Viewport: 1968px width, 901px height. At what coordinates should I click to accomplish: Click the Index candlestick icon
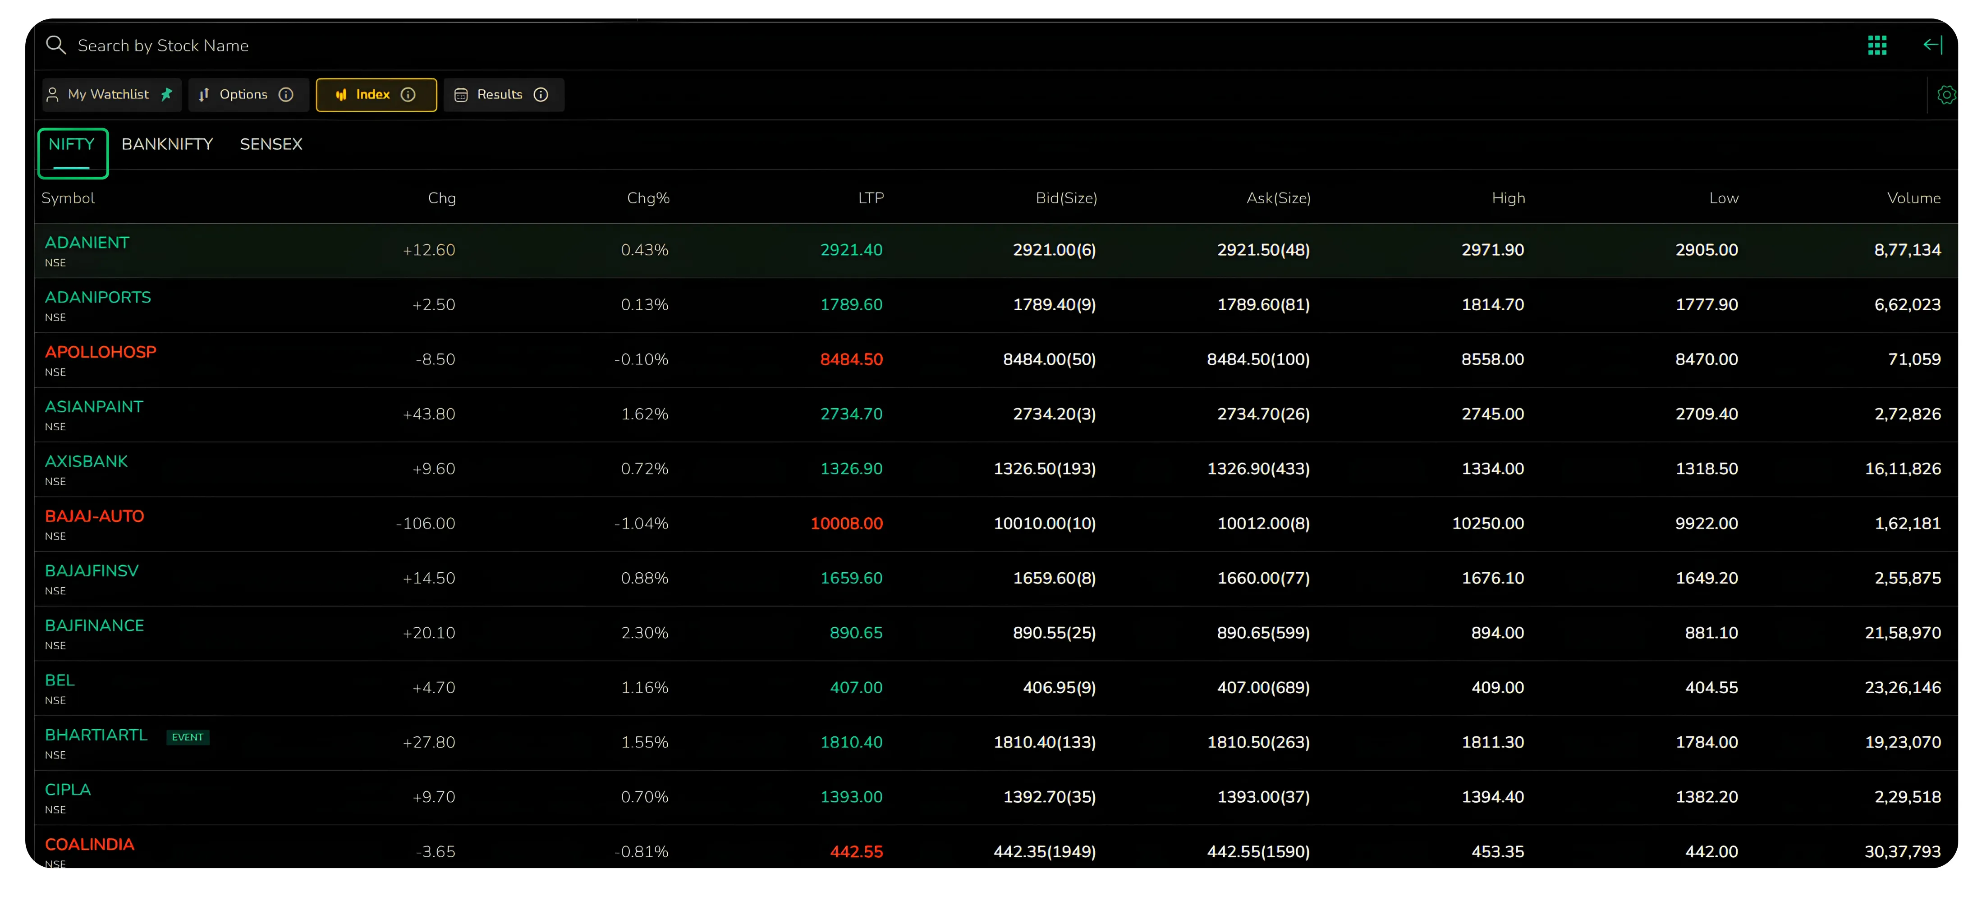point(341,95)
